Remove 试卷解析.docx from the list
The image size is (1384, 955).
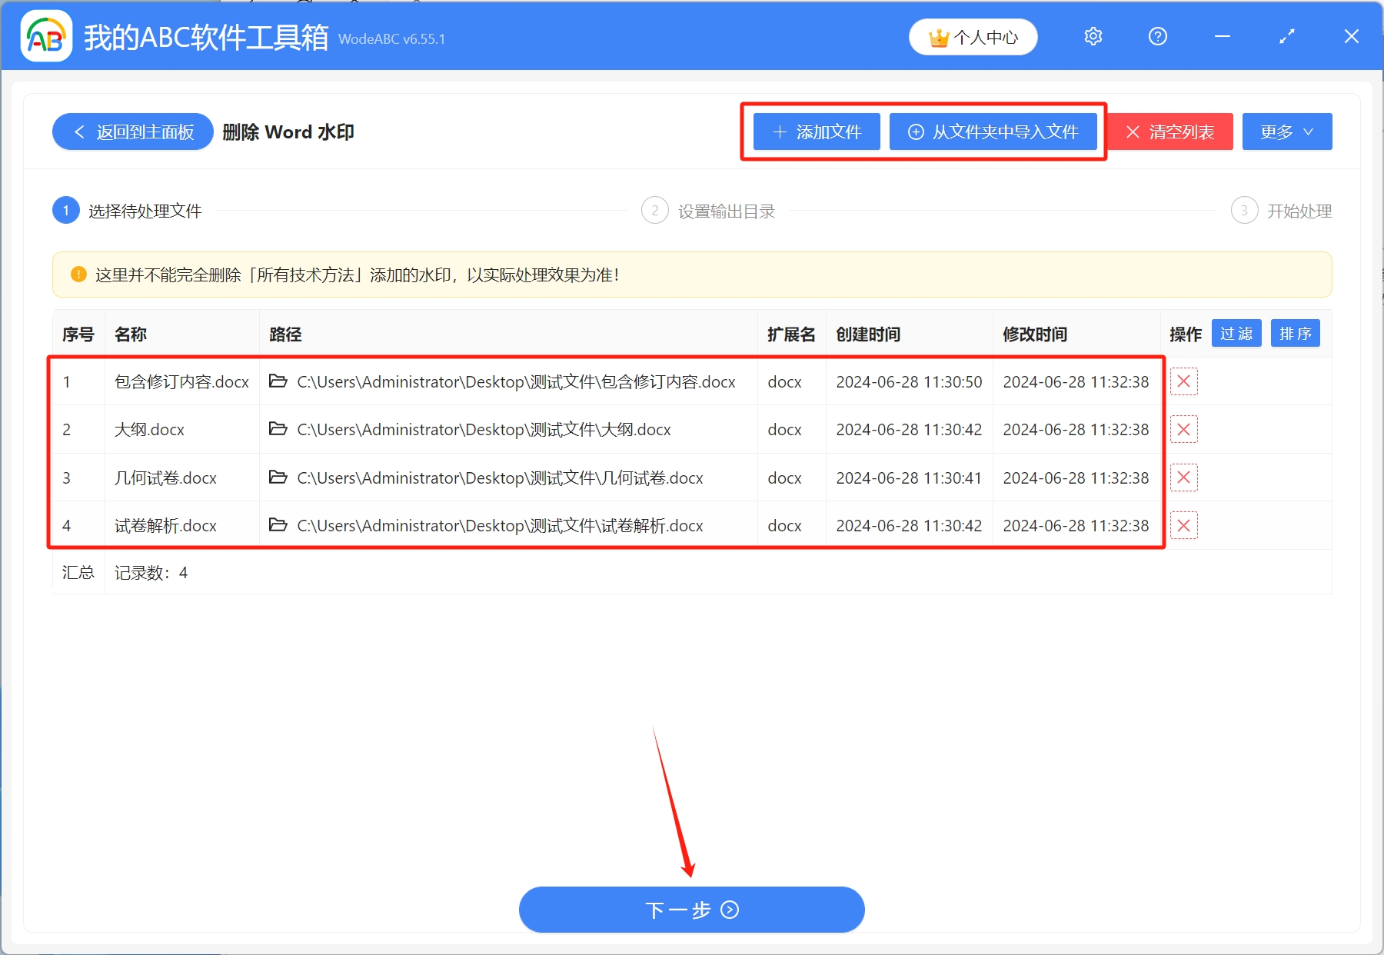1184,525
